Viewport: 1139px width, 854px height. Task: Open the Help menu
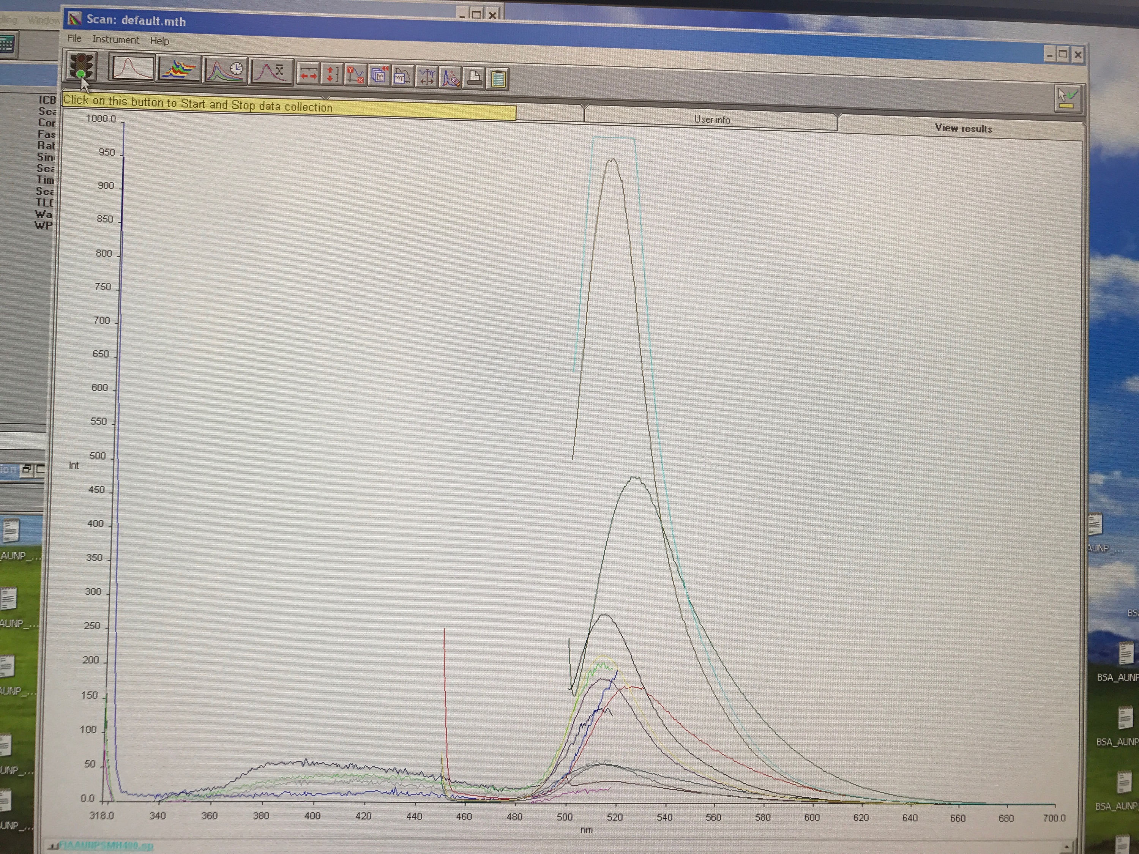[159, 41]
